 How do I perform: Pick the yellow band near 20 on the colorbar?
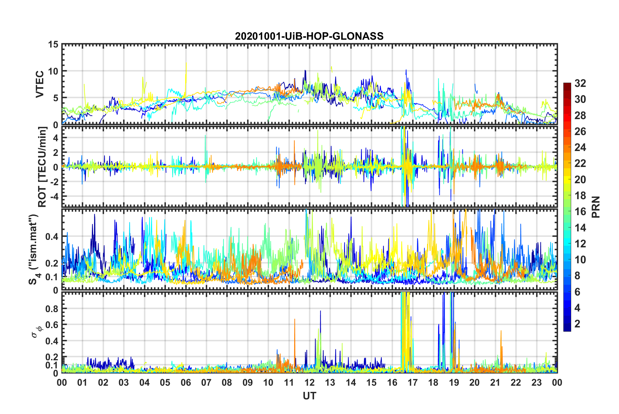(x=567, y=179)
